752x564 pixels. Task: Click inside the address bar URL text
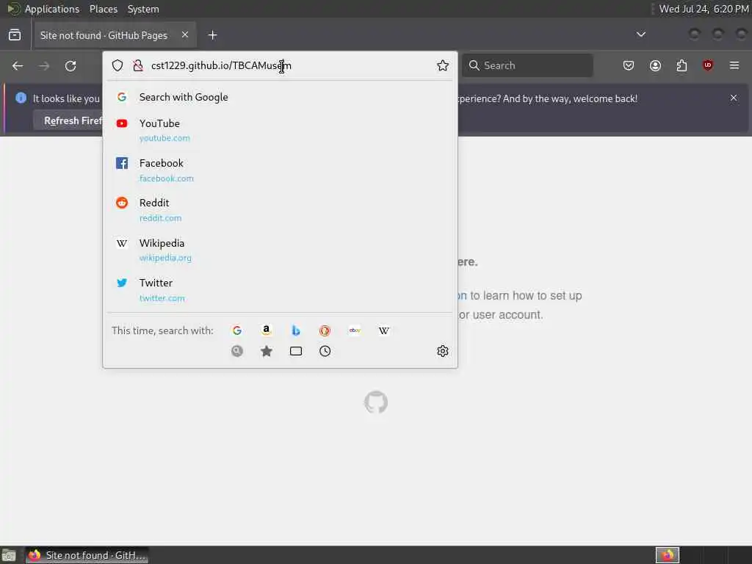[221, 65]
